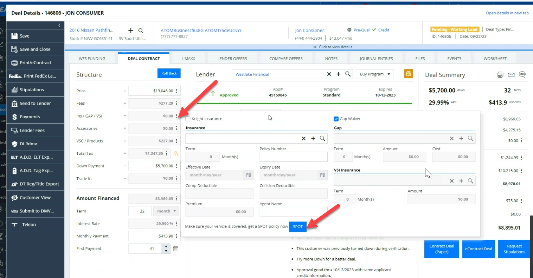Screen dimensions: 533x278
Task: Click 2016 Nissan Pathfinder vehicle link
Action: (91, 30)
